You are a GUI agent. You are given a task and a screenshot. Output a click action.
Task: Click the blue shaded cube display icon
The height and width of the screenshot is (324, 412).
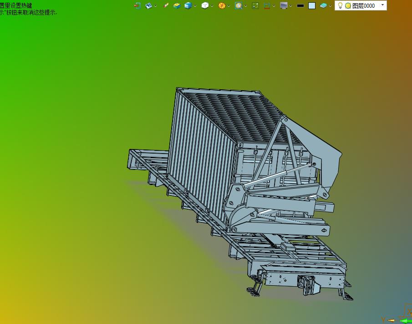(188, 5)
